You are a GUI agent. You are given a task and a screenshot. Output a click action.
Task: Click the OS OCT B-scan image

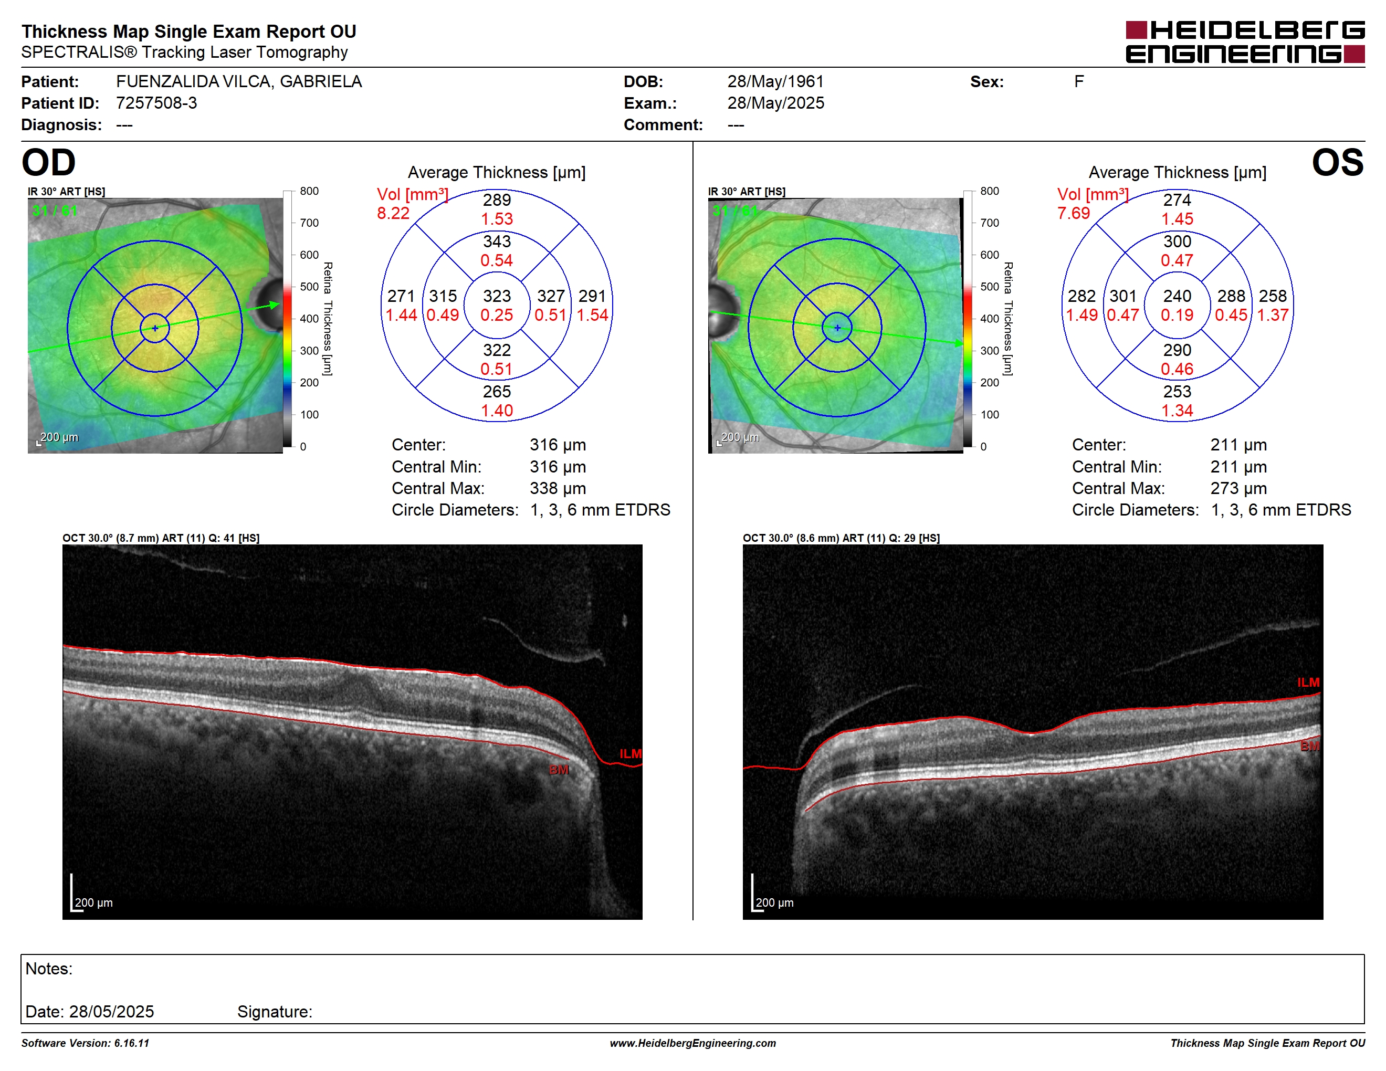tap(1033, 731)
